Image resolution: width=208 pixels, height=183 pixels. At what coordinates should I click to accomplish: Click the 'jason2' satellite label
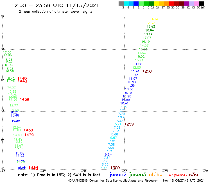pos(118,175)
